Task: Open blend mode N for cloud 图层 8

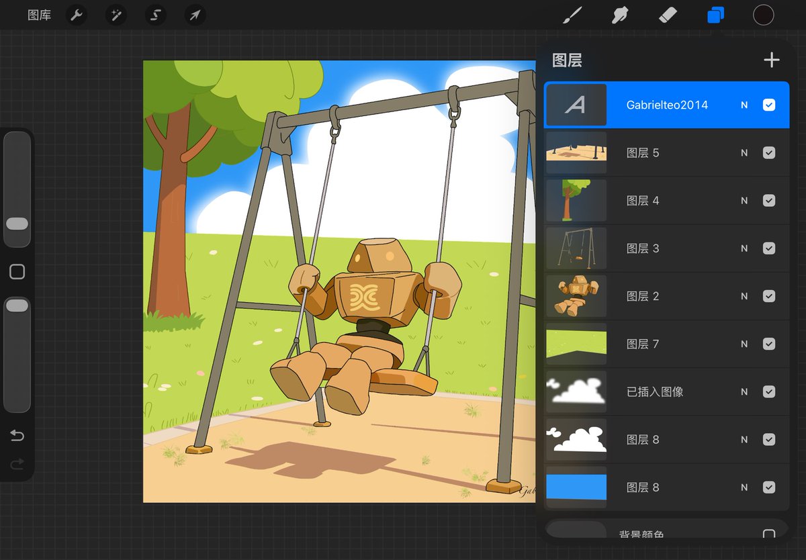Action: tap(744, 440)
